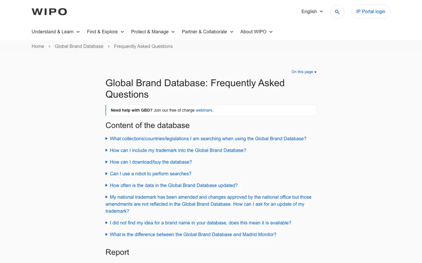Expand difference between GBD and Madrid Monitor
Image resolution: width=422 pixels, height=263 pixels.
click(x=191, y=234)
